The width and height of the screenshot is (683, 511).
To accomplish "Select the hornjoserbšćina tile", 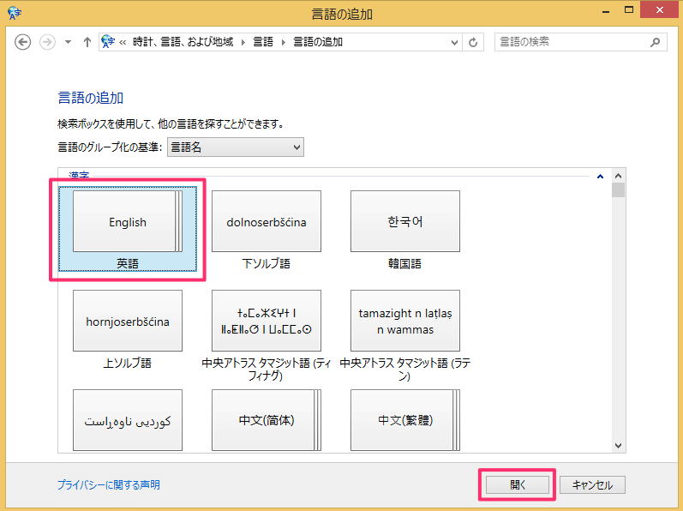I will coord(128,321).
